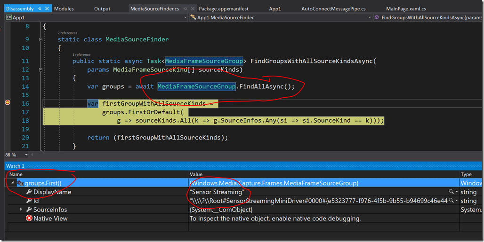Click the wrench icon beside SourceInfos

click(x=29, y=210)
